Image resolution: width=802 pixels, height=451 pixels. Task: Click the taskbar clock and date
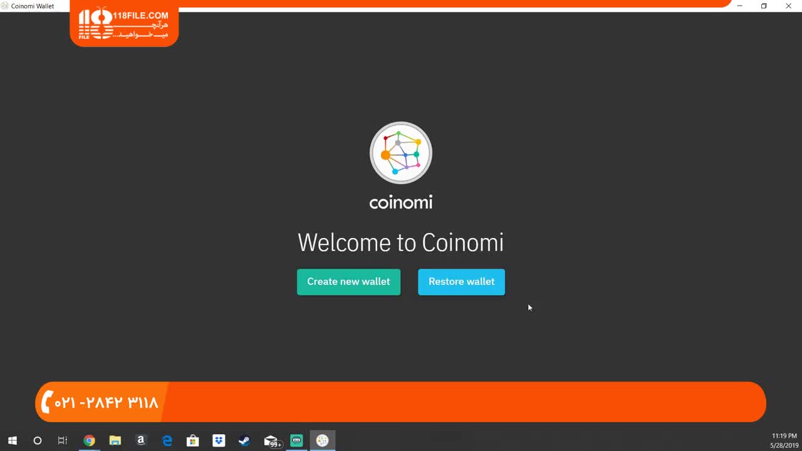(x=783, y=440)
